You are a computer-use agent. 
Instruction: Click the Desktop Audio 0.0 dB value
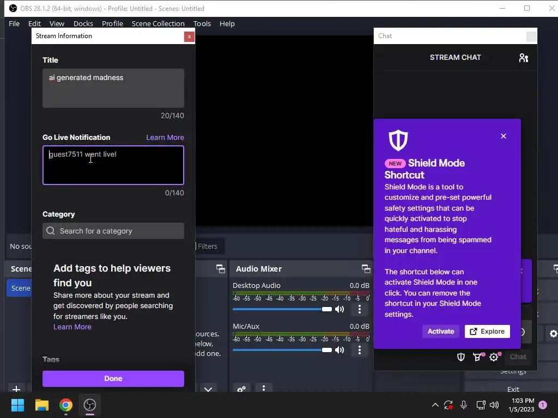[x=360, y=286]
